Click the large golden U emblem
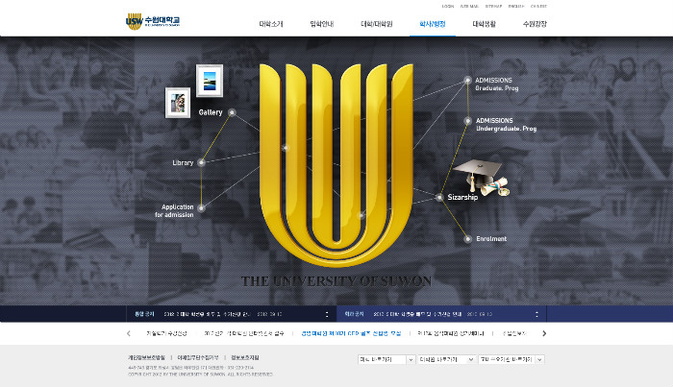This screenshot has height=387, width=673. tap(336, 165)
